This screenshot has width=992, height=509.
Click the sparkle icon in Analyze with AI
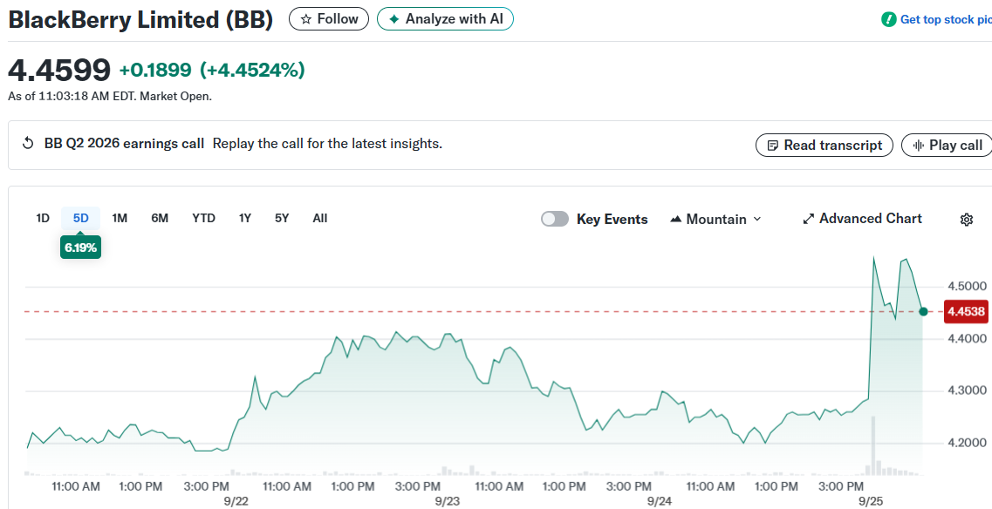pyautogui.click(x=394, y=19)
